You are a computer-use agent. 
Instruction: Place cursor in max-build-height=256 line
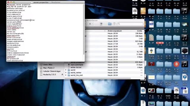click(15, 34)
